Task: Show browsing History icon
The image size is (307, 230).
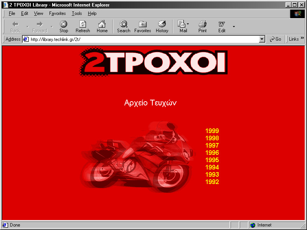Action: pyautogui.click(x=162, y=24)
